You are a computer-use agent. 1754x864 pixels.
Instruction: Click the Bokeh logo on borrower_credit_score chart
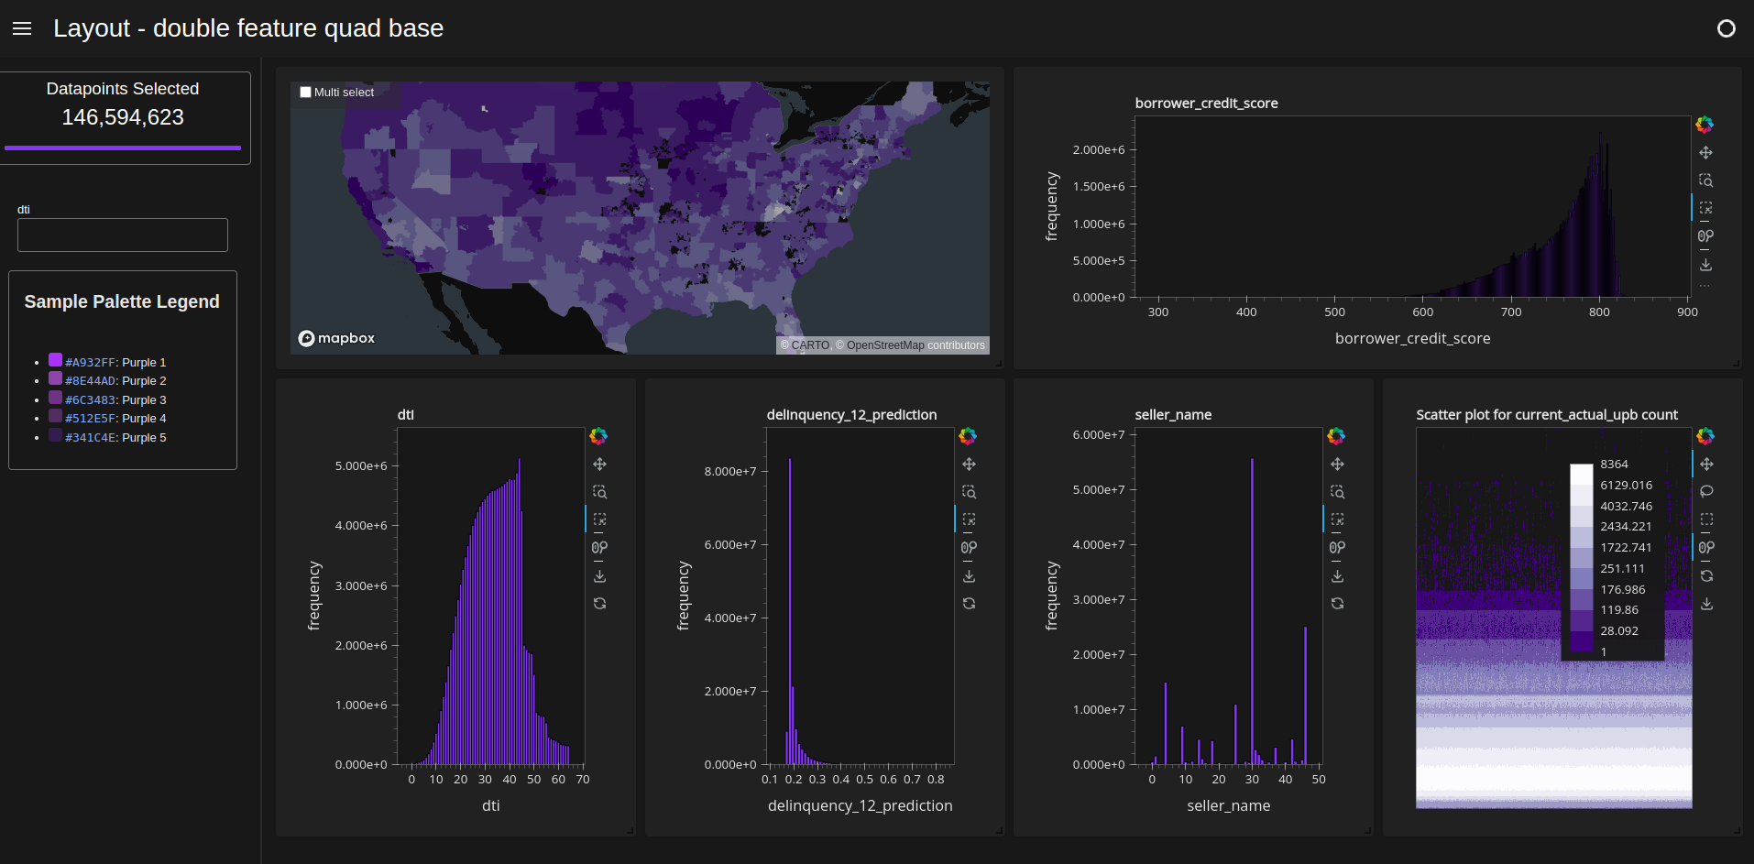pos(1705,125)
